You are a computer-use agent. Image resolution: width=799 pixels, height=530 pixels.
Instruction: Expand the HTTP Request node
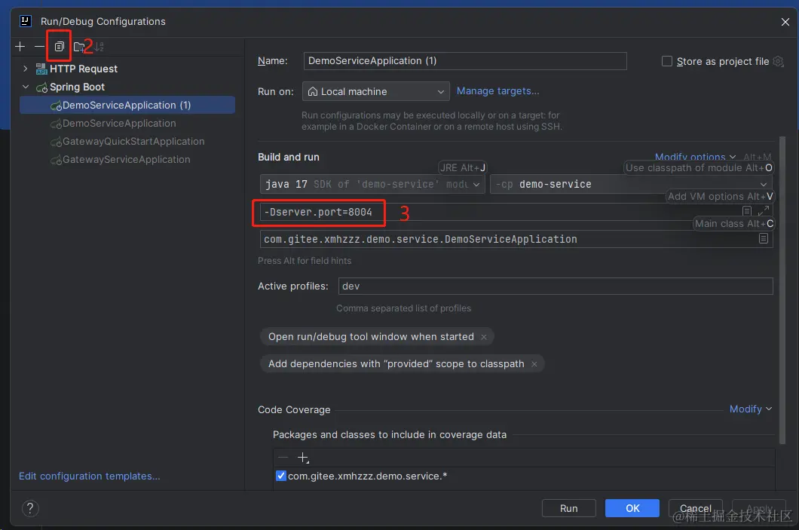click(x=26, y=69)
